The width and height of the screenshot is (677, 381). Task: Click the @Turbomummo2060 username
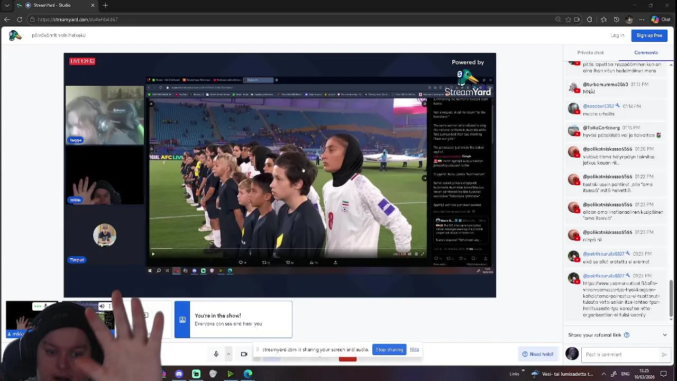click(605, 85)
